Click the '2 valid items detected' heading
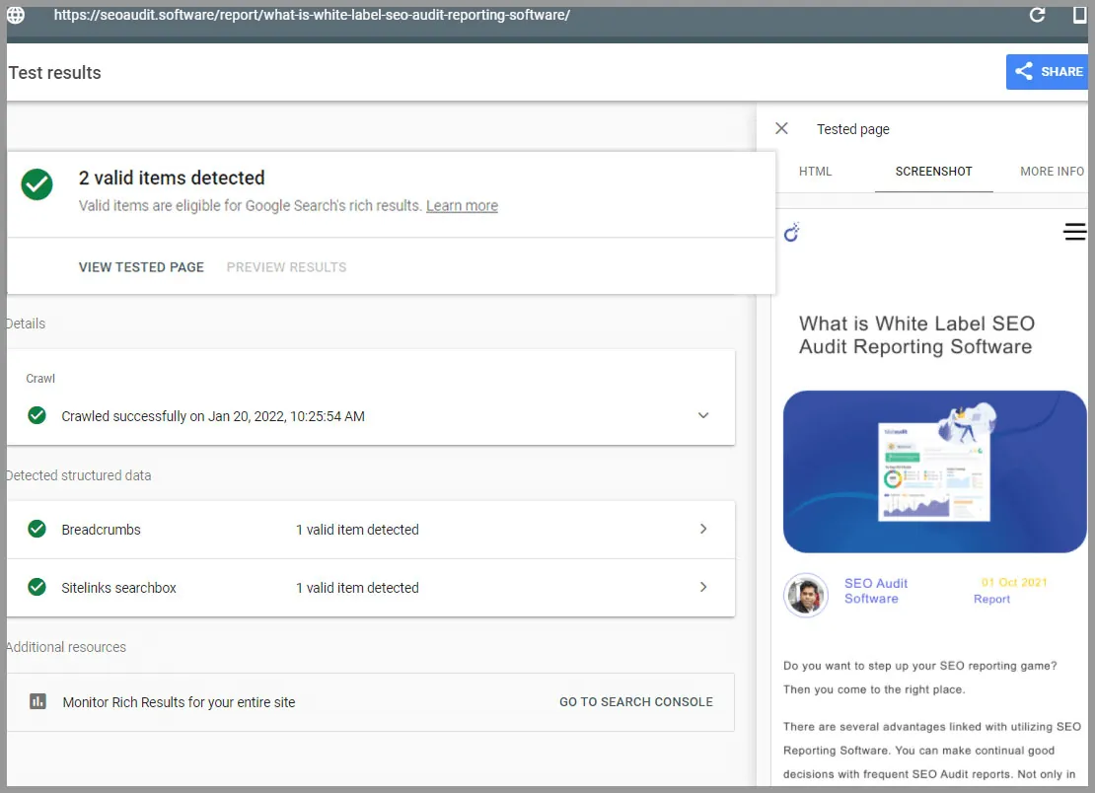Viewport: 1095px width, 793px height. [172, 178]
